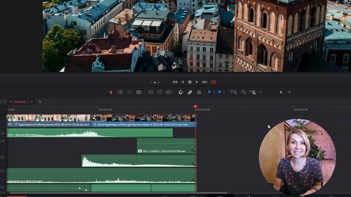Click the red playhead marker on the ruler

tap(195, 107)
